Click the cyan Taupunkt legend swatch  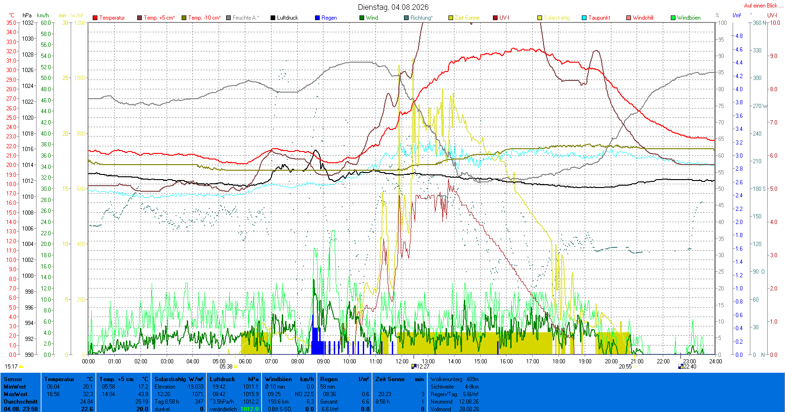tap(584, 18)
